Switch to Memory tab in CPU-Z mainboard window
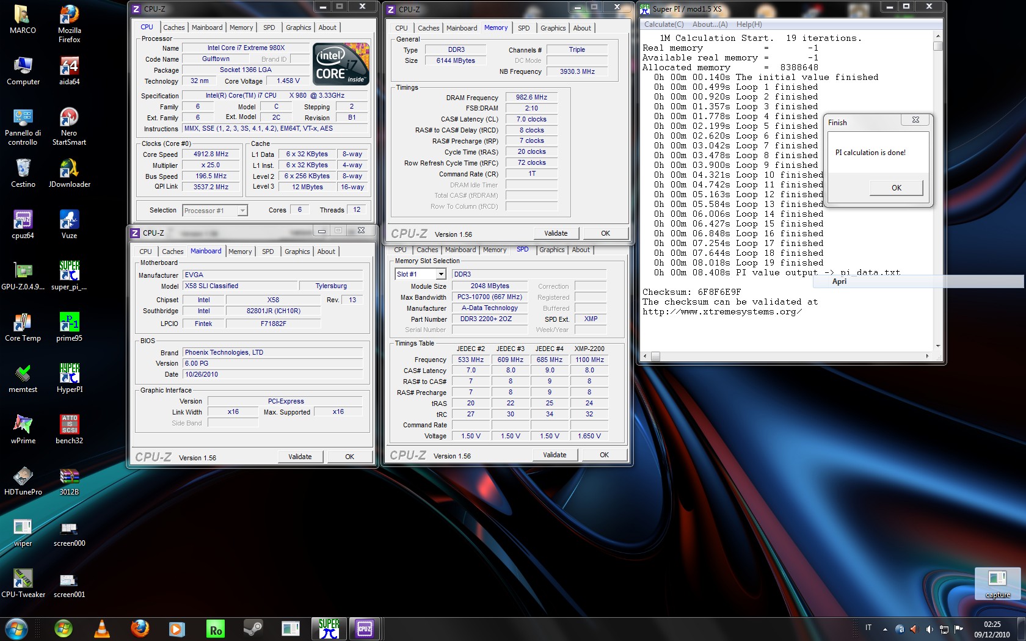 239,252
